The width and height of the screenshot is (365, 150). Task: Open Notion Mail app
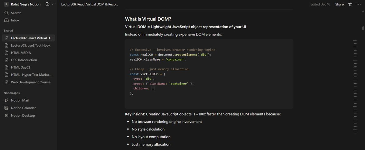click(28, 100)
